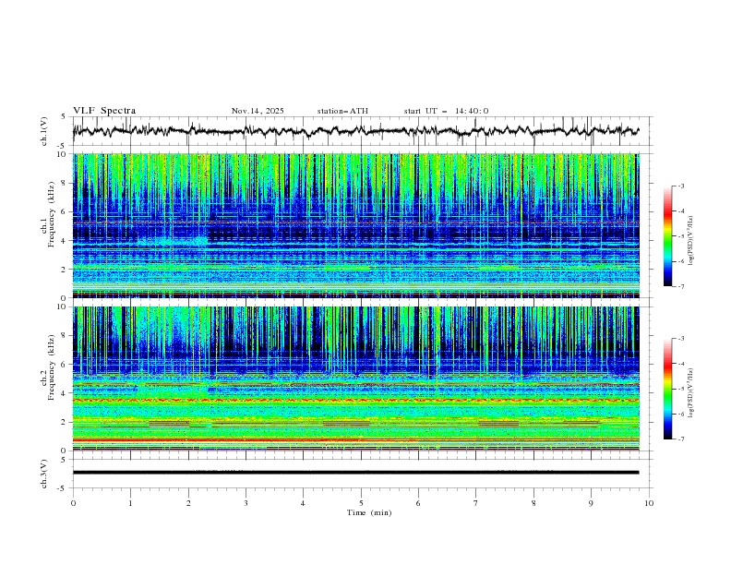Screen dimensions: 731x565
Task: Click the 8 minute tick on time axis
Action: click(533, 503)
